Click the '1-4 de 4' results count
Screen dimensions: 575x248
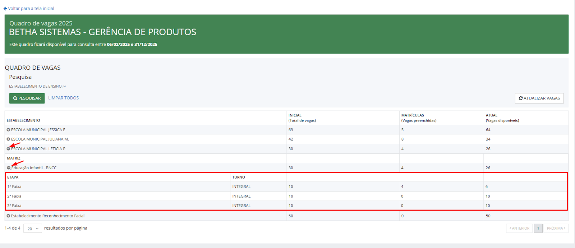point(13,228)
